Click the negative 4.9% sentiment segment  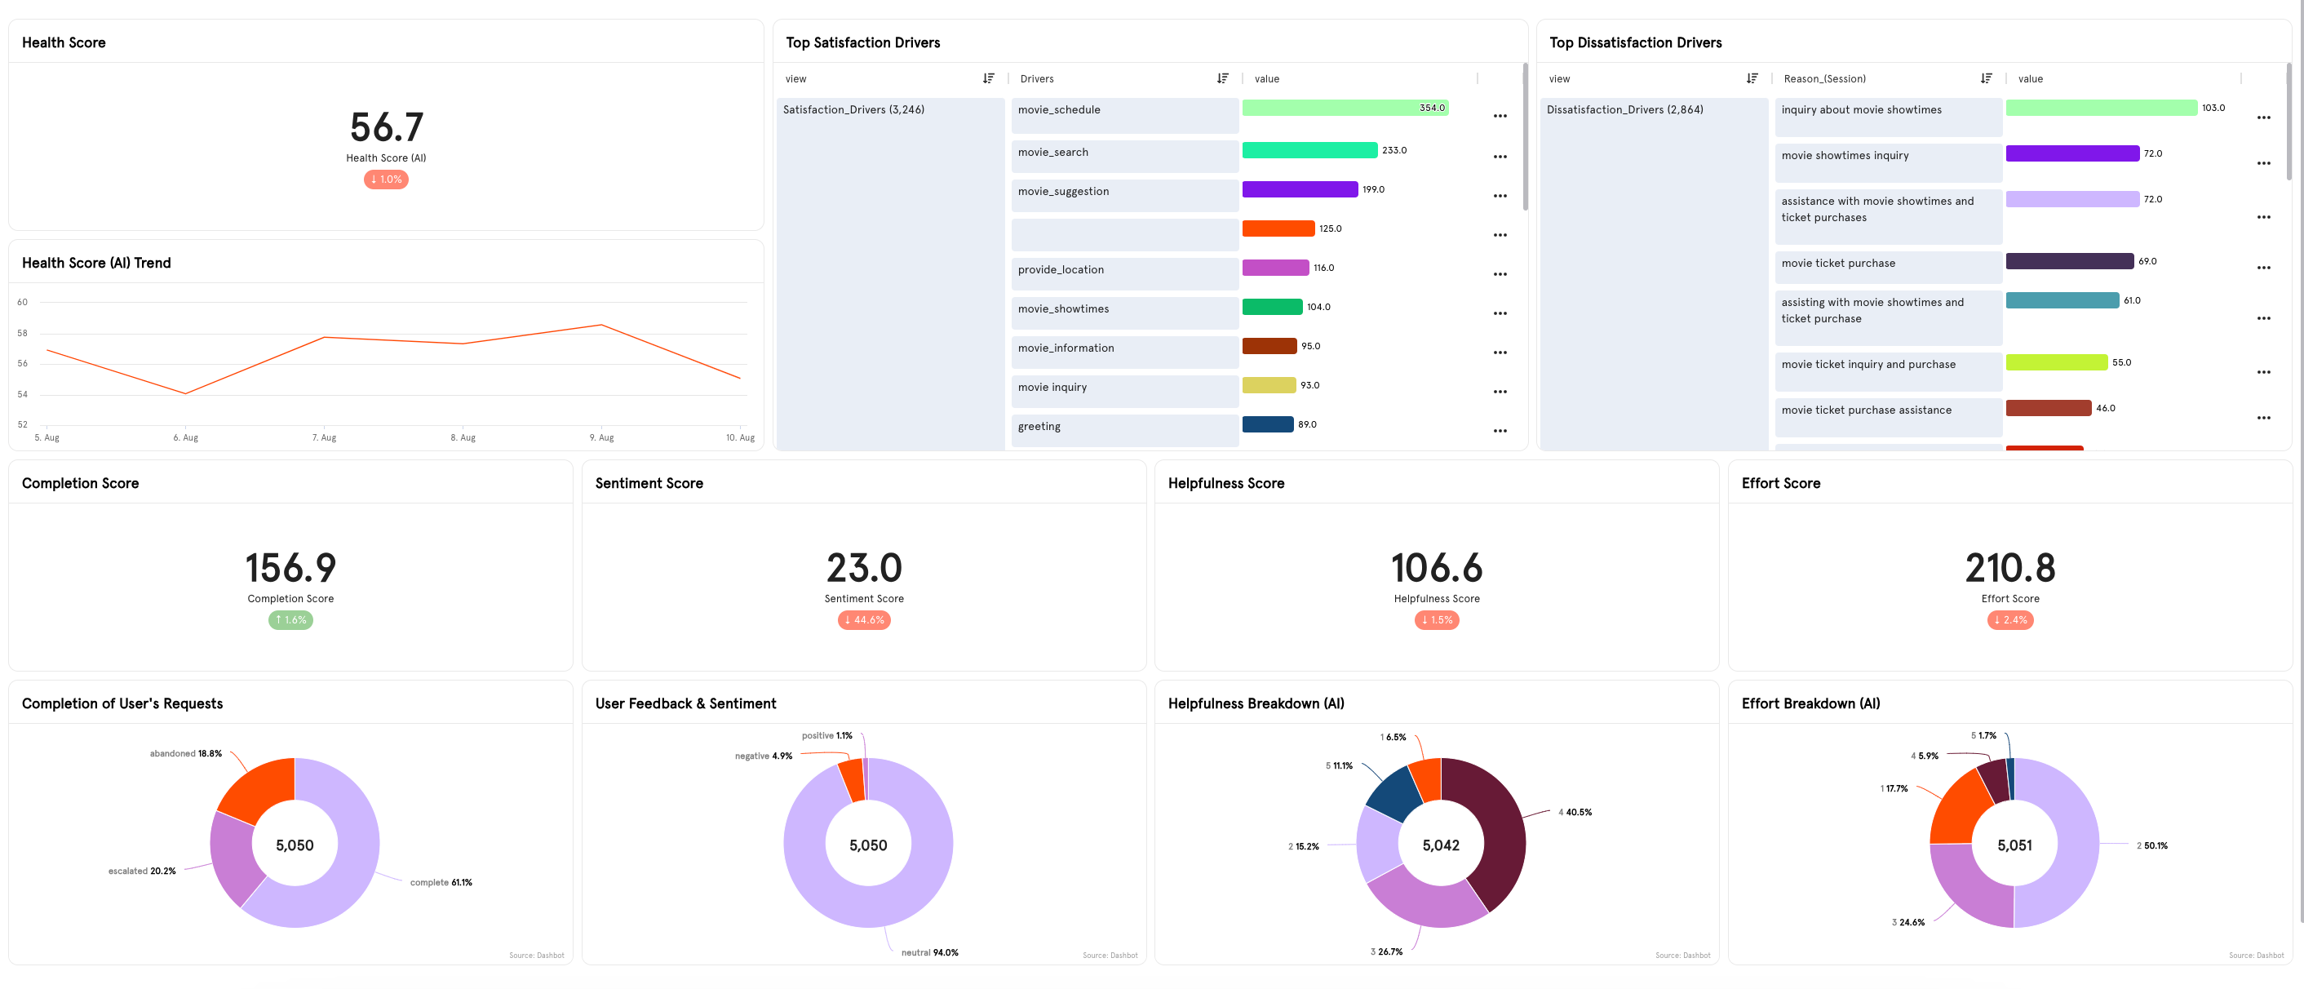coord(853,781)
